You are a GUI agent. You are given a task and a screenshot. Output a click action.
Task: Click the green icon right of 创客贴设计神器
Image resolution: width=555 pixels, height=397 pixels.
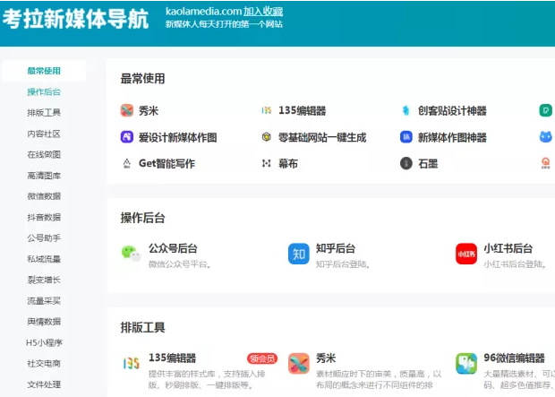[545, 110]
